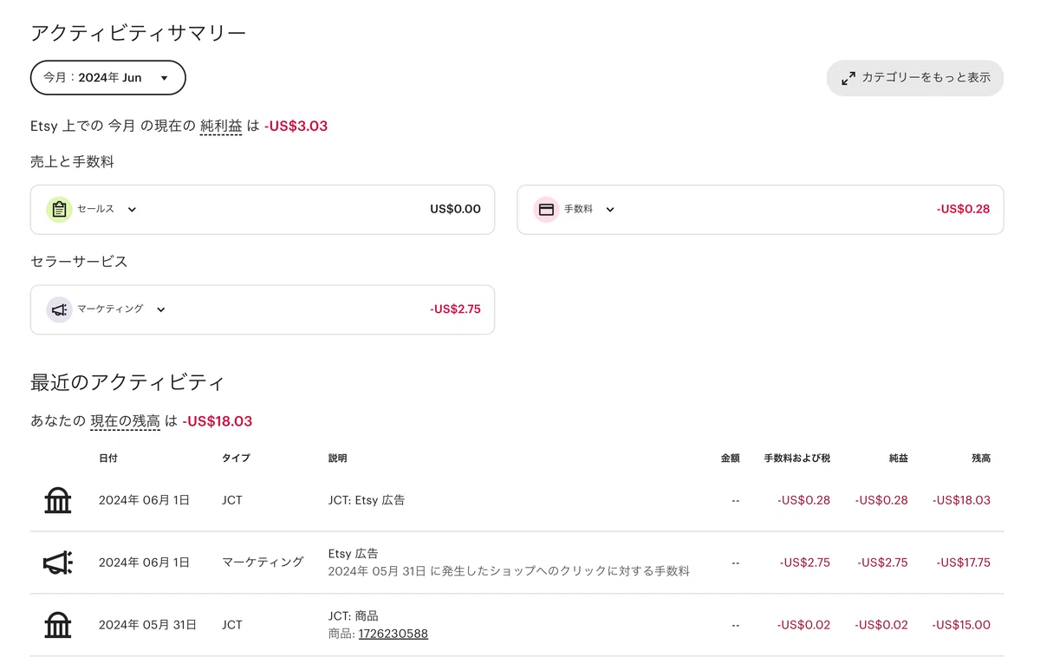
Task: Click the pink Fees credit card icon
Action: click(546, 210)
